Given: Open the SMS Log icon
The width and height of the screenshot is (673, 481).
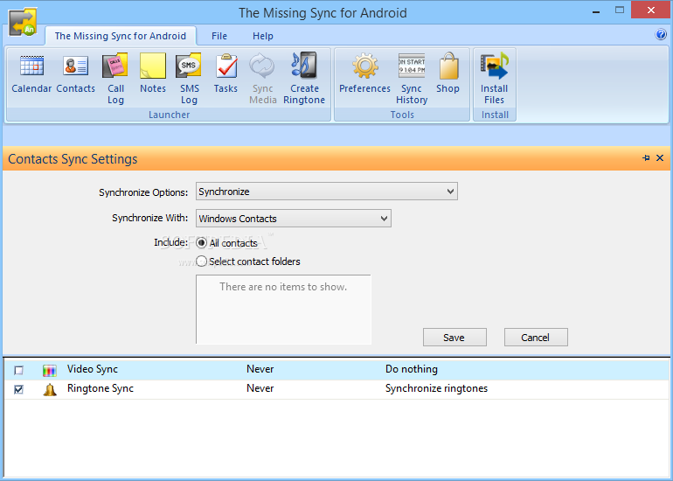Looking at the screenshot, I should 189,79.
